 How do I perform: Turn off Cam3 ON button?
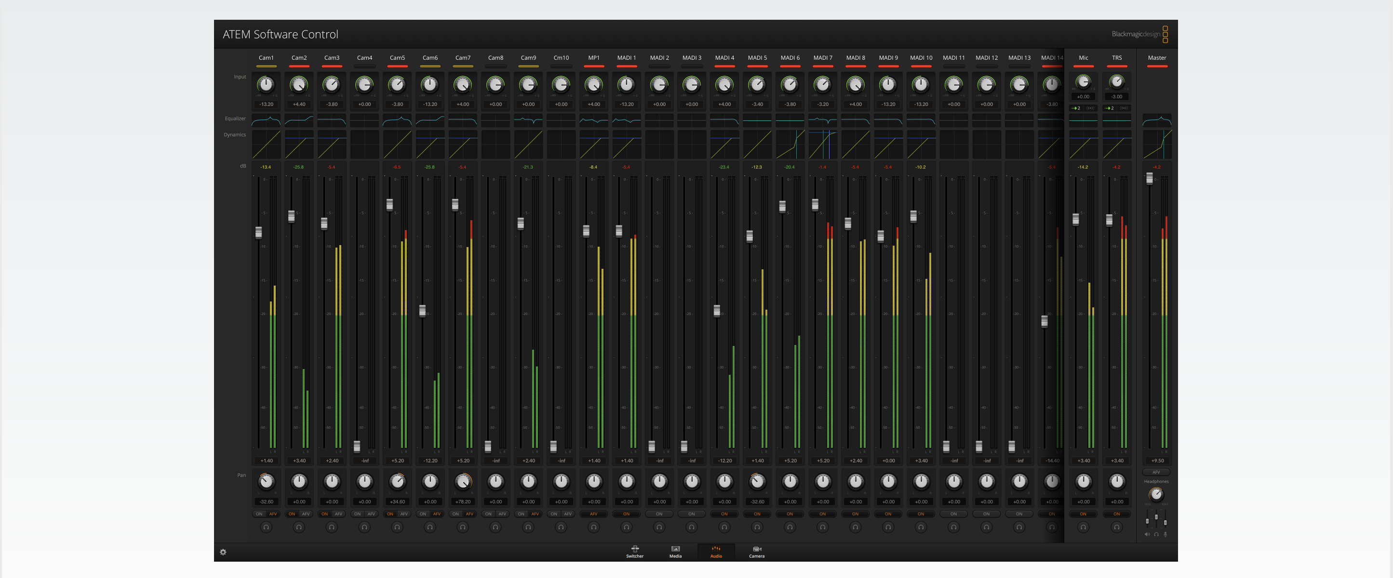tap(324, 514)
